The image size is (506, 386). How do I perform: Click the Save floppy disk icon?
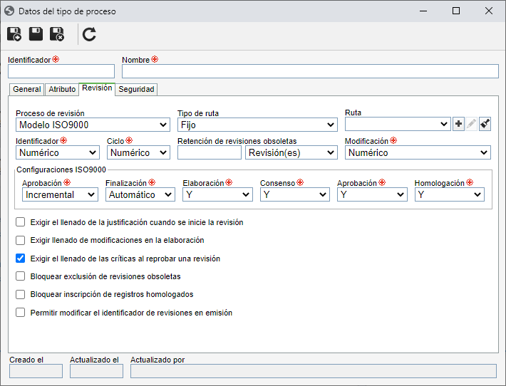[36, 34]
